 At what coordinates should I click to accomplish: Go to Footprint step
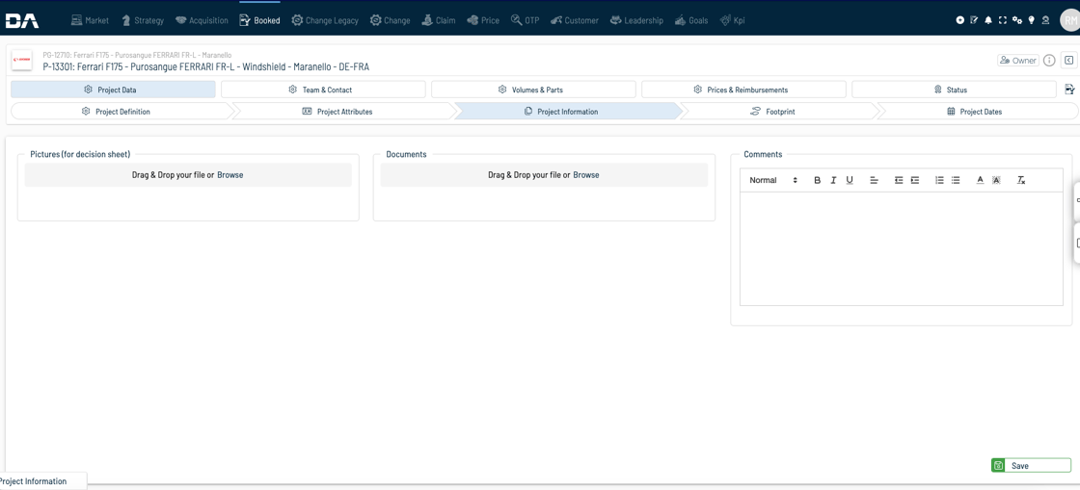[x=778, y=112]
